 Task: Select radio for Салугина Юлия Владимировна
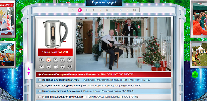40,86
